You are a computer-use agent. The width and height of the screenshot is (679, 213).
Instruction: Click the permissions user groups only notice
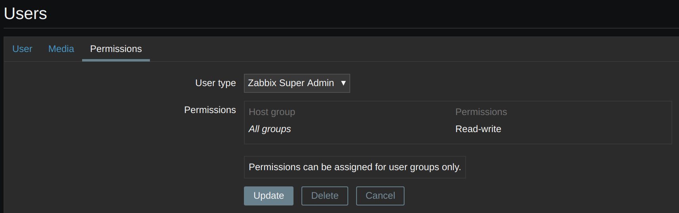point(355,167)
